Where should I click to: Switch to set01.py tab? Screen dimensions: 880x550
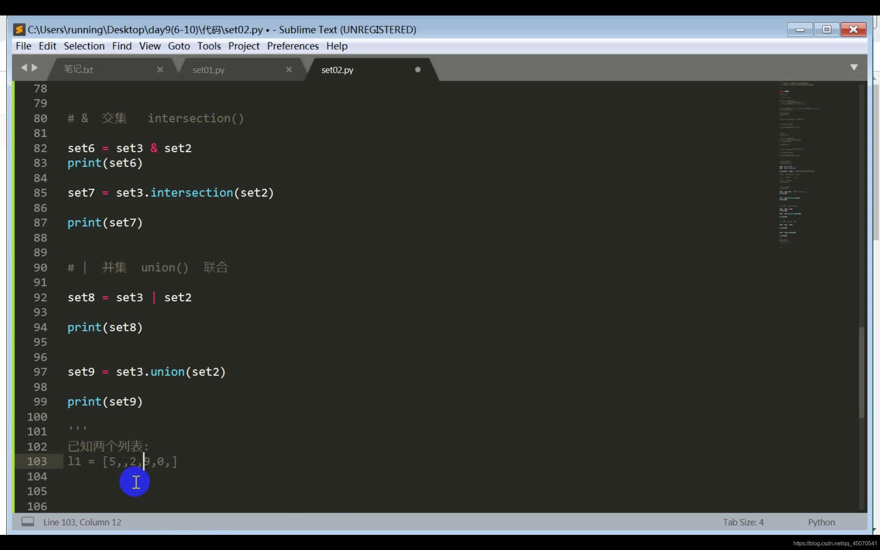click(208, 70)
